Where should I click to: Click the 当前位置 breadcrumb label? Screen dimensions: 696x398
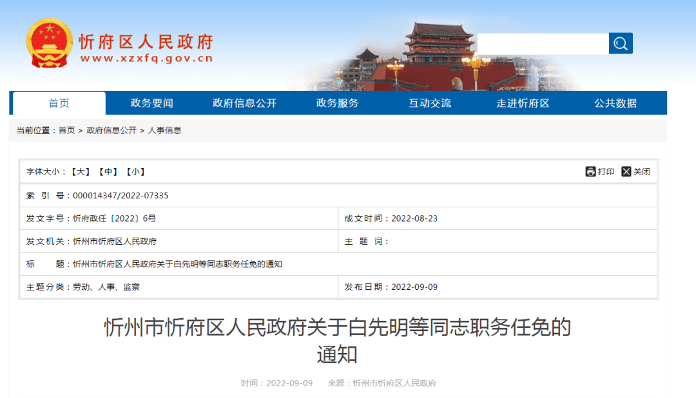coord(35,131)
